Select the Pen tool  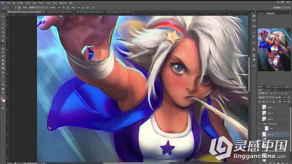(3, 73)
